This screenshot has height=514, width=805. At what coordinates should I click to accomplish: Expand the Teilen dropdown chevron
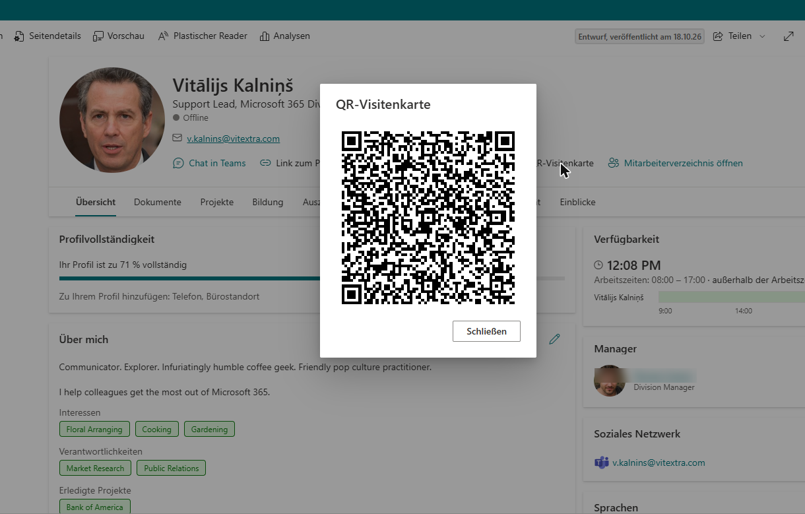(x=762, y=36)
